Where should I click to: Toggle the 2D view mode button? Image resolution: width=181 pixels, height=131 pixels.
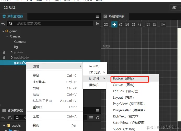pos(106,25)
